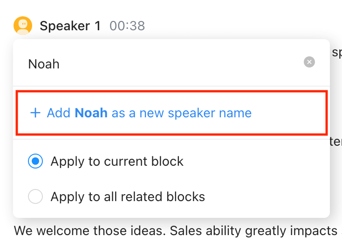Screen dimensions: 342x243
Task: Clear the speaker name field
Action: (309, 62)
